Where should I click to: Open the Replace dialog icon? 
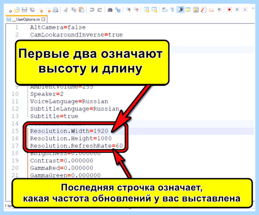point(118,10)
